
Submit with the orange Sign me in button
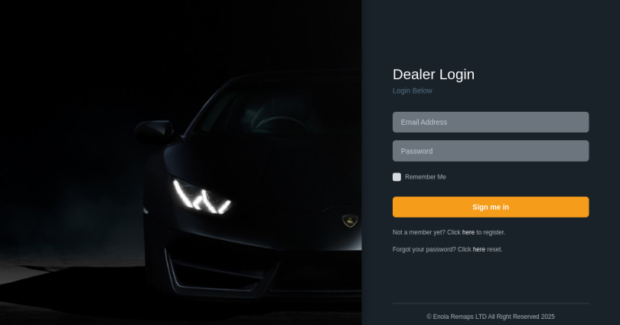[491, 207]
